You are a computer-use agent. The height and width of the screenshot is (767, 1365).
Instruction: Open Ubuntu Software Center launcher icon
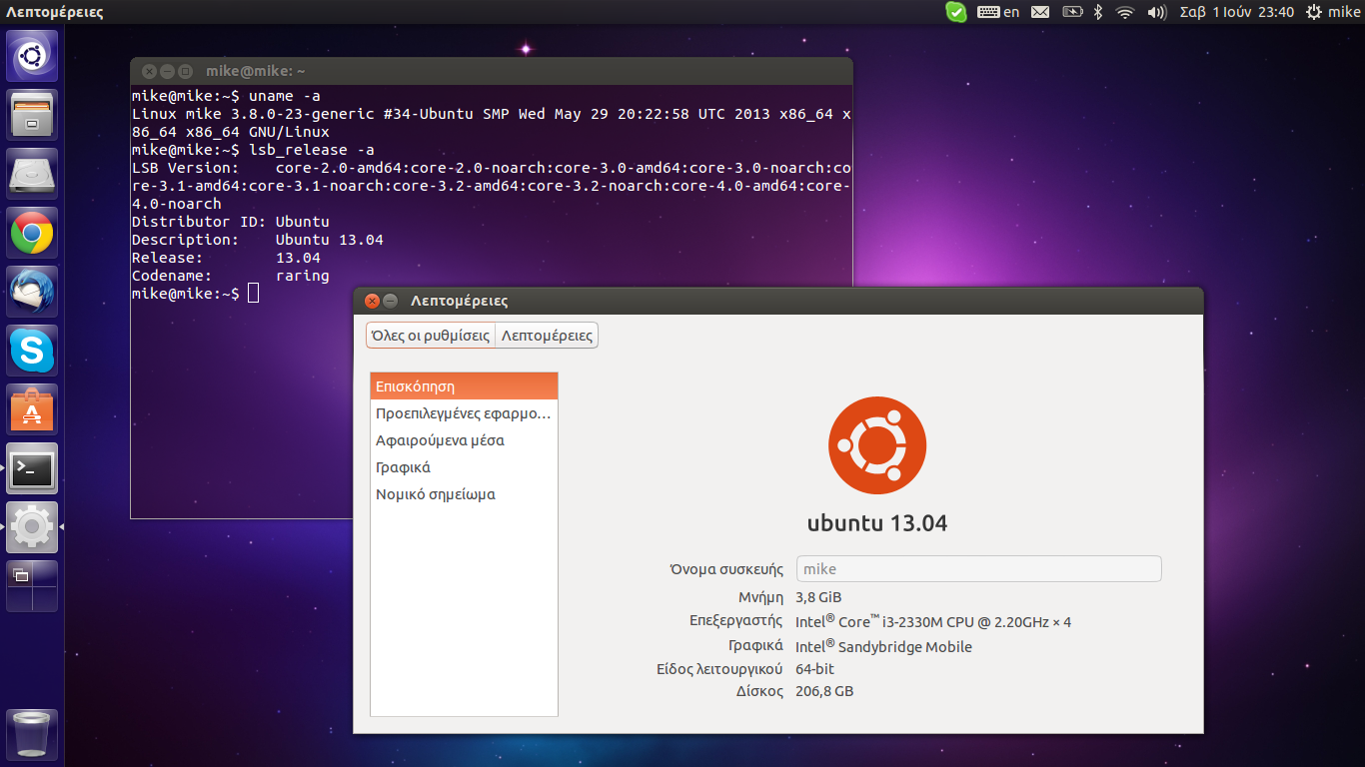32,409
